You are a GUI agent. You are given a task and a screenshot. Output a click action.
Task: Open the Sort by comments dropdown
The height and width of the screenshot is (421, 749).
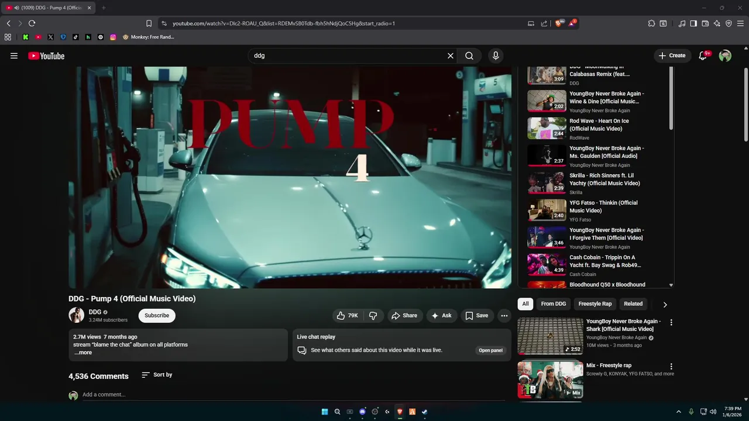(x=157, y=375)
